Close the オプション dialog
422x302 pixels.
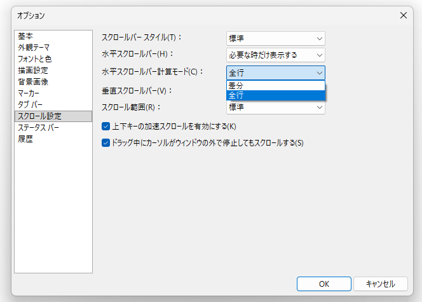click(403, 15)
